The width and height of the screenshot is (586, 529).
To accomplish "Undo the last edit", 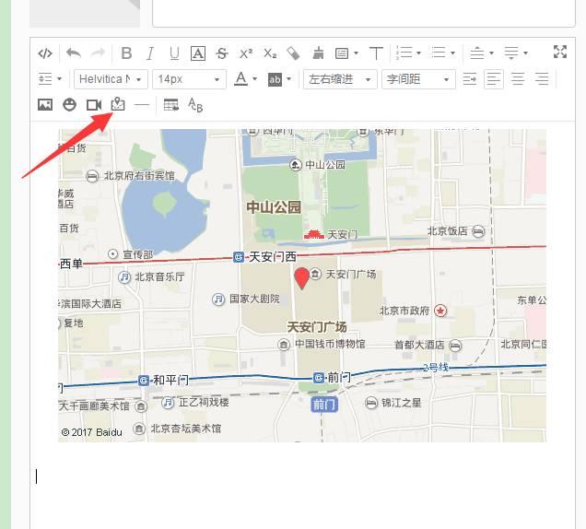I will click(x=74, y=53).
